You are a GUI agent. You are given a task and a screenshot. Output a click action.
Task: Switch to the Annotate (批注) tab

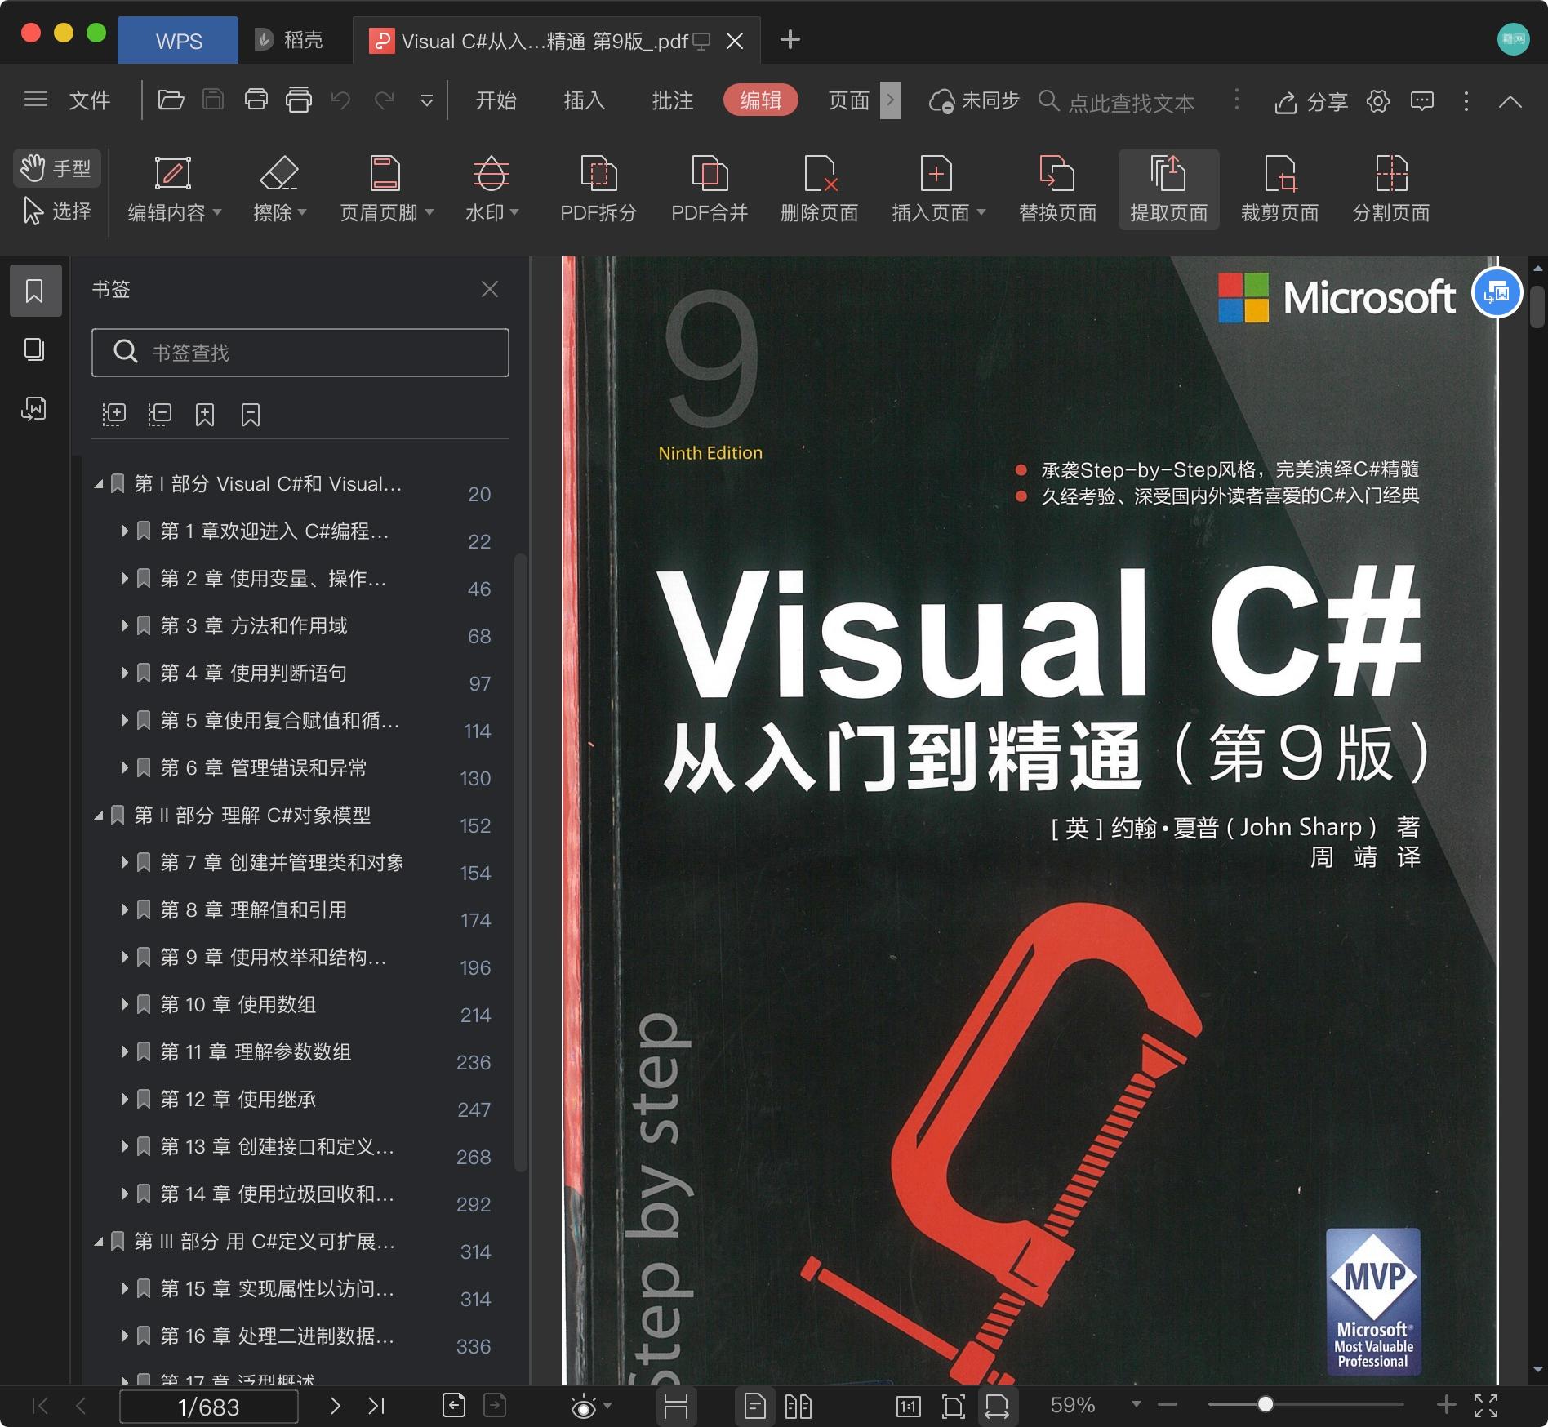[673, 100]
